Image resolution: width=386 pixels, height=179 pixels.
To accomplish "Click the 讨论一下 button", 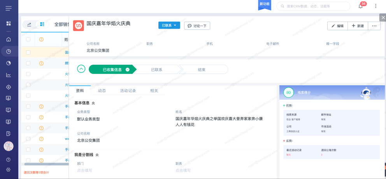I will 197,26.
